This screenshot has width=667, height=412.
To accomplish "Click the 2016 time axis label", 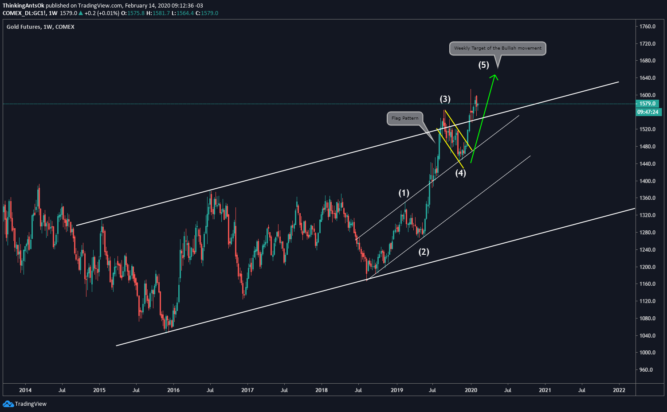I will tap(173, 390).
